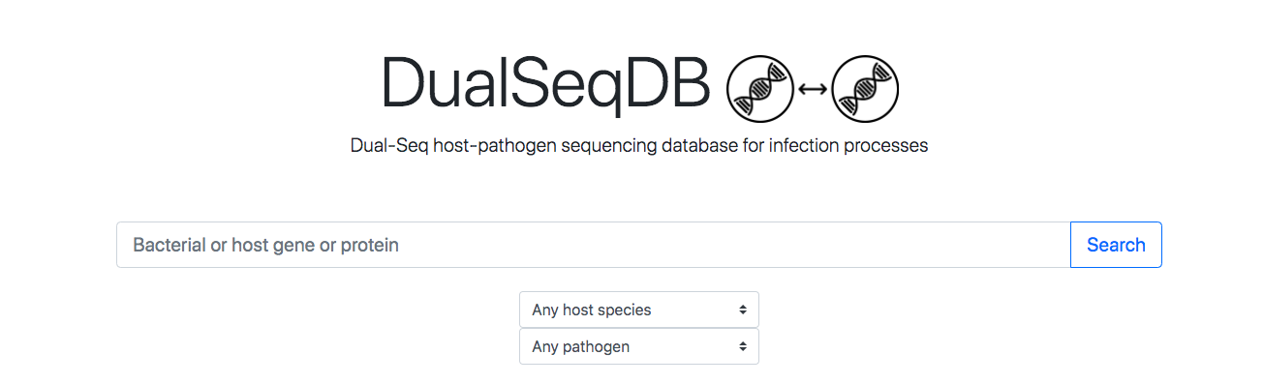The image size is (1264, 384).
Task: Submit the query with the blue Search button
Action: 1116,245
